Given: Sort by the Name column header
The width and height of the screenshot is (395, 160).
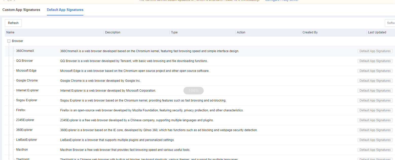Looking at the screenshot, I should (x=10, y=32).
